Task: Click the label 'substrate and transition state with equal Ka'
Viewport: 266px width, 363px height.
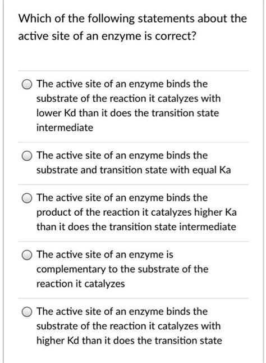Action: pyautogui.click(x=134, y=170)
